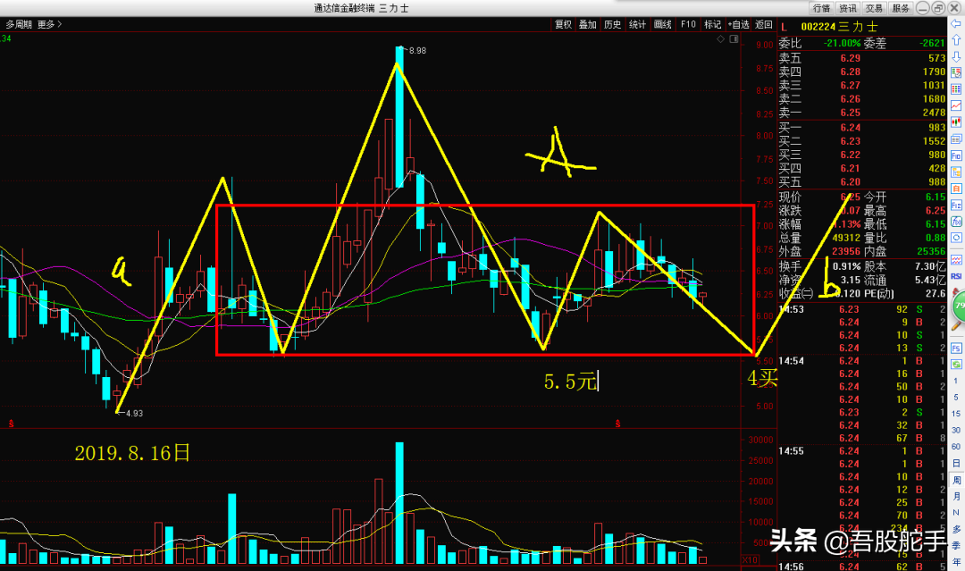Click the left back arrow icon in the right sidebar
Screen dimensions: 965x571
click(956, 24)
